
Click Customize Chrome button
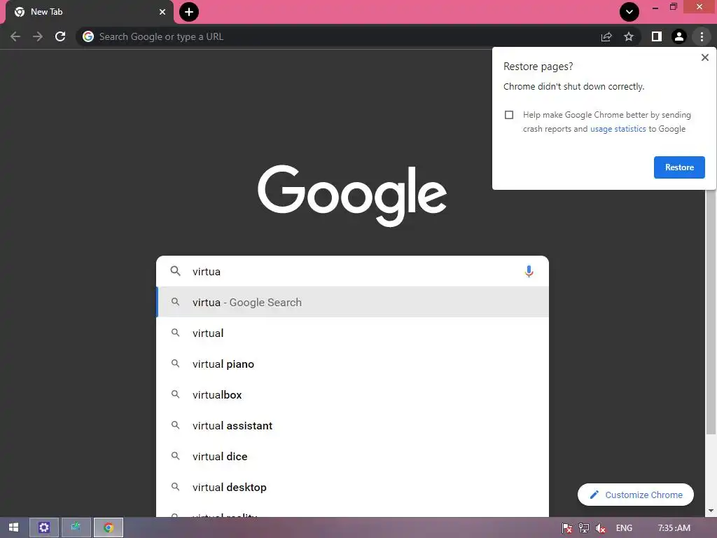click(x=636, y=495)
